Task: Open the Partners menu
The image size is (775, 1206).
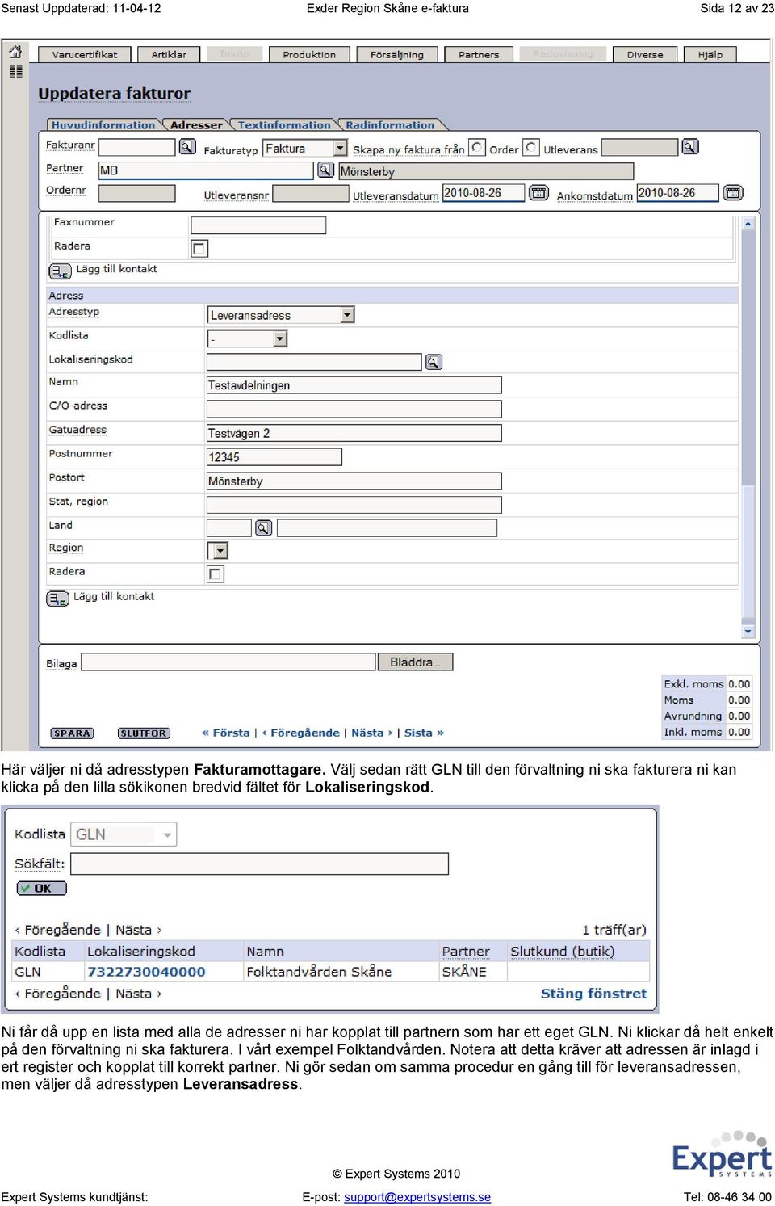Action: (x=479, y=55)
